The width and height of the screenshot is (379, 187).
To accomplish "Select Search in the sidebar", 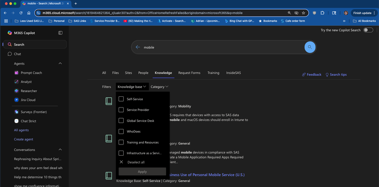I will coord(35,44).
